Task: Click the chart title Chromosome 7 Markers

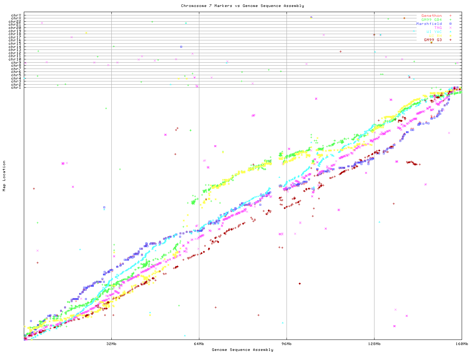Action: [x=242, y=5]
